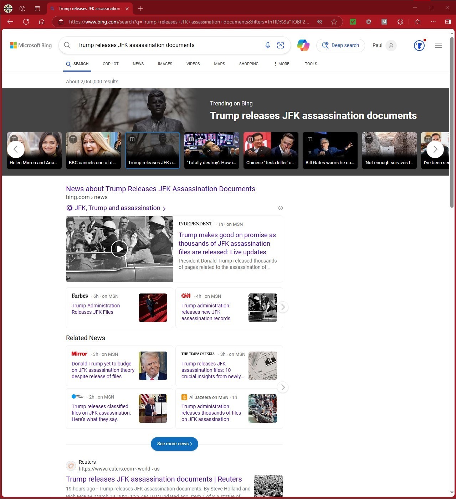
Task: Open Mirror article on JFK assassination theory
Action: click(103, 370)
